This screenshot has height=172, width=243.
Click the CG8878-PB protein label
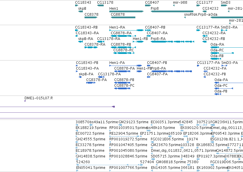(x=124, y=80)
